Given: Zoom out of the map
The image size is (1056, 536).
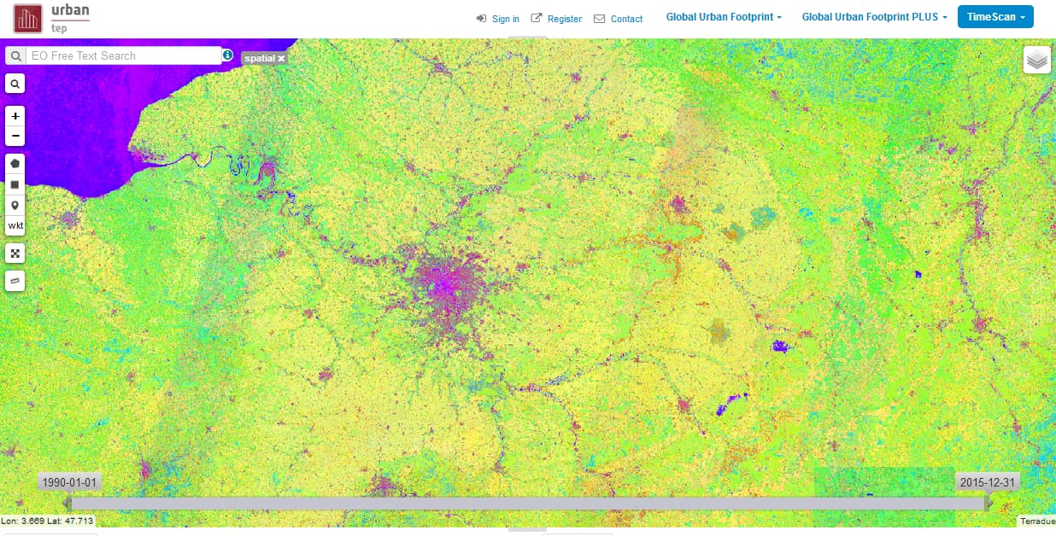Looking at the screenshot, I should point(15,137).
